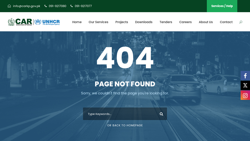Submit search using magnifier button in search box
Image resolution: width=250 pixels, height=141 pixels.
[161, 114]
